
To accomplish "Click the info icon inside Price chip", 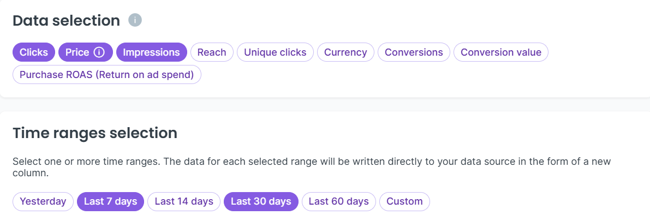I will click(x=99, y=52).
